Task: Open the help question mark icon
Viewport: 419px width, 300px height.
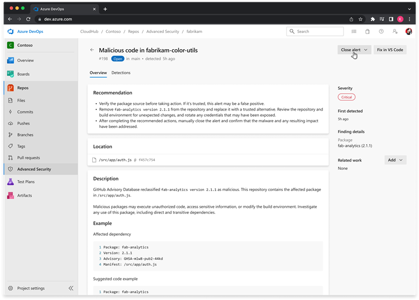Action: coord(382,31)
